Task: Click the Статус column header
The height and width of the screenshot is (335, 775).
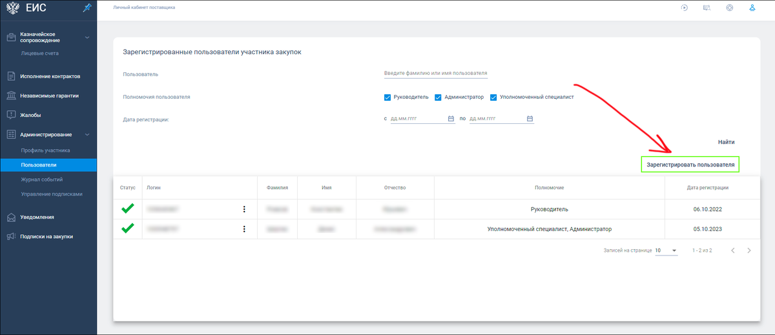Action: [x=128, y=187]
